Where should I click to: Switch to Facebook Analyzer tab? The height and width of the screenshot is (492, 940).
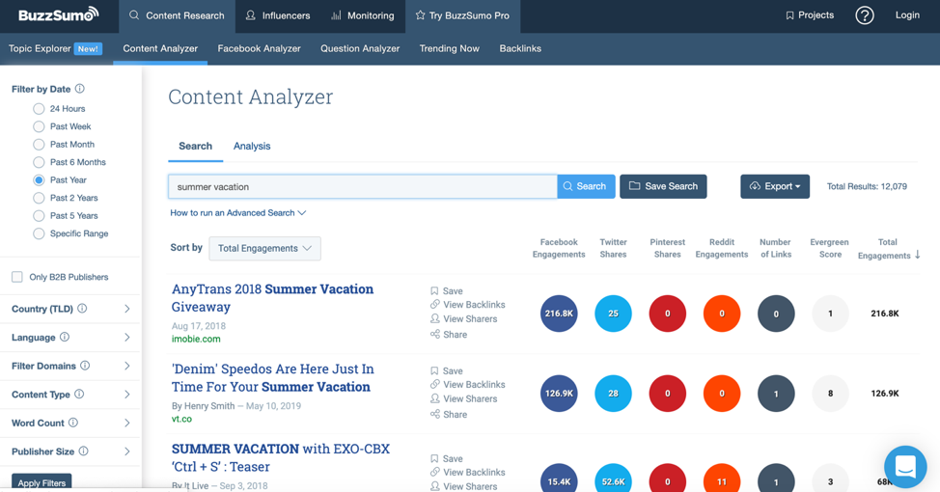259,48
